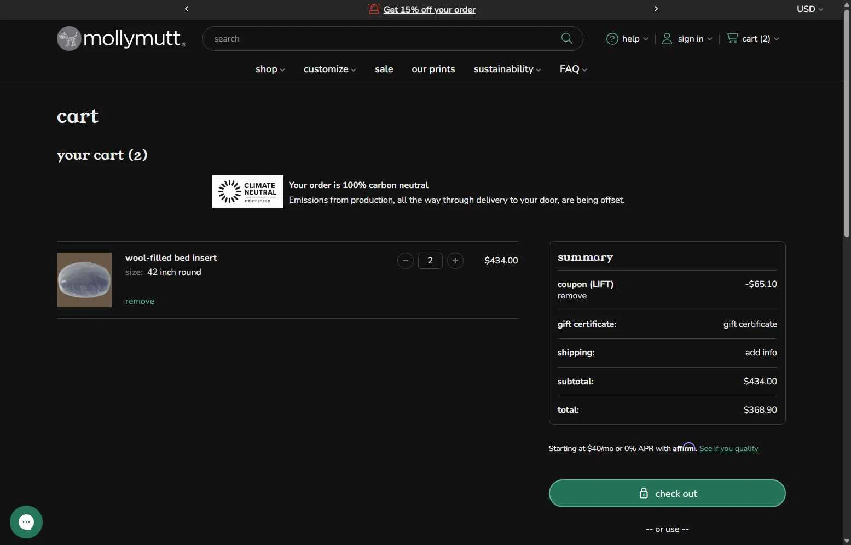Click add info for shipping
851x545 pixels.
click(x=761, y=353)
